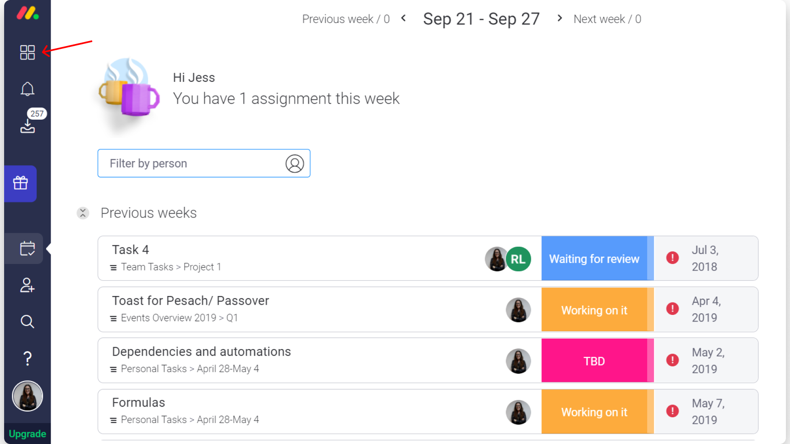Open the Toast for Pesach/ Passover item
This screenshot has width=790, height=444.
pyautogui.click(x=191, y=301)
